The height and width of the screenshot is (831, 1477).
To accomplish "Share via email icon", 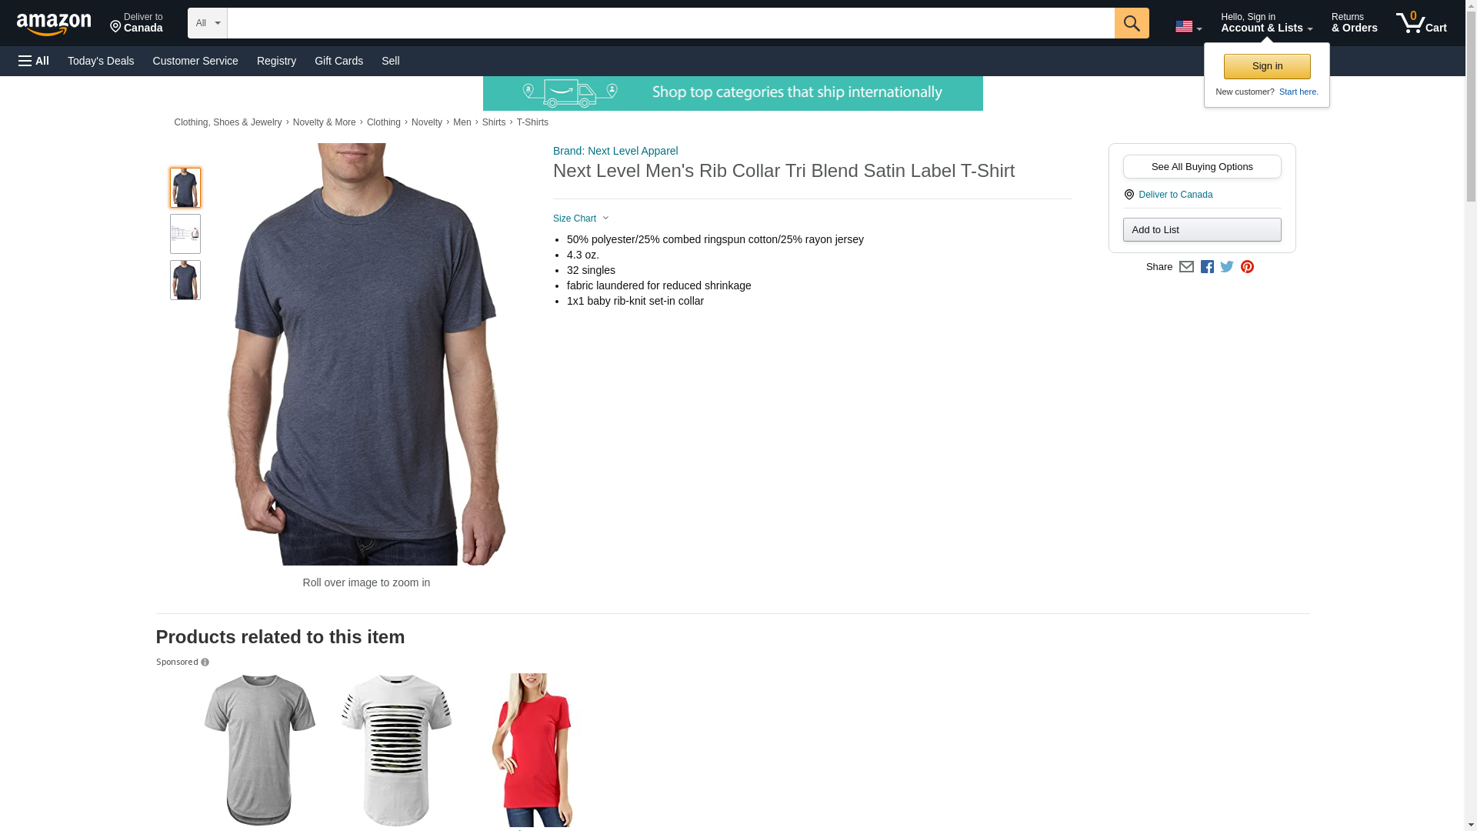I will (x=1186, y=267).
